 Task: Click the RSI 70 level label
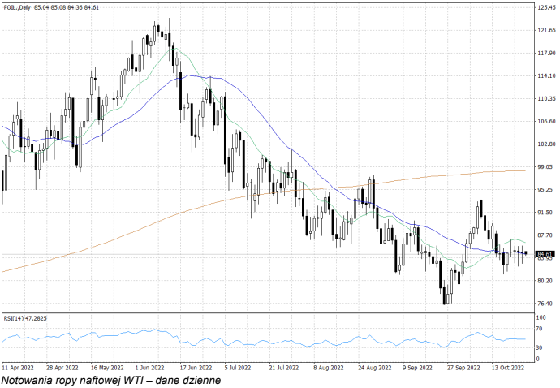click(541, 330)
